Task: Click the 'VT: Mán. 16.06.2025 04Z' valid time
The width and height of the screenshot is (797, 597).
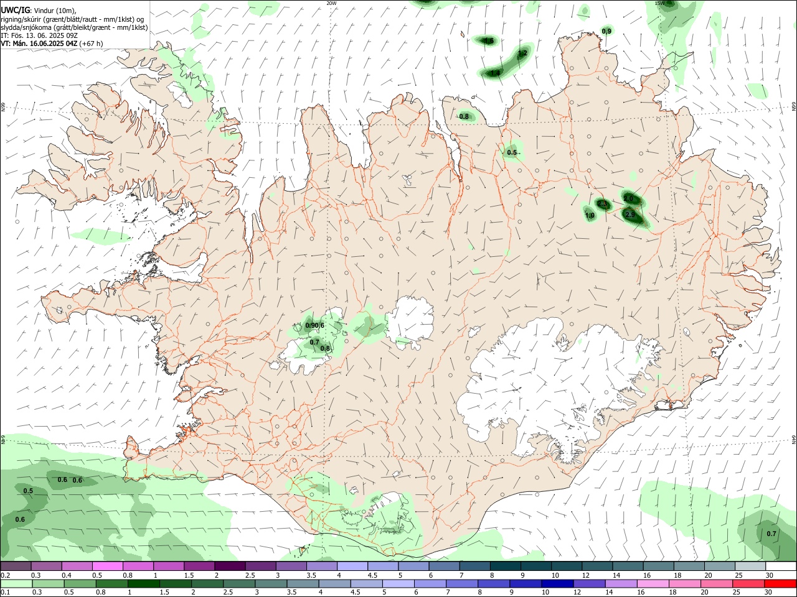Action: (39, 44)
